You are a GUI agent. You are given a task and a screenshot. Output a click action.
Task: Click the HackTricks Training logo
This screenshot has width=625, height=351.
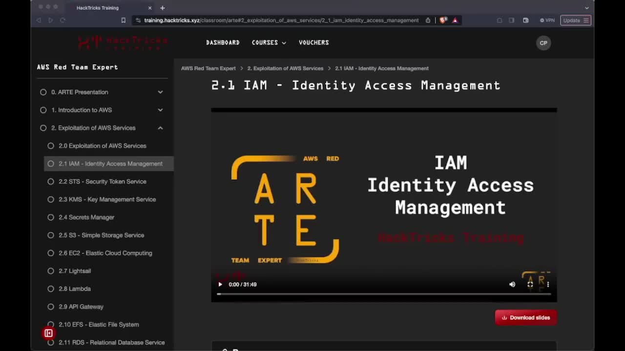(122, 42)
